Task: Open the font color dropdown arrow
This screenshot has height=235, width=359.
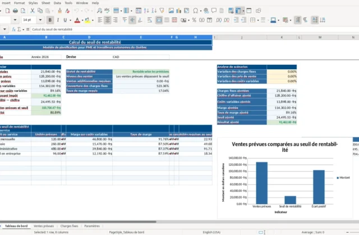Action: coord(82,20)
